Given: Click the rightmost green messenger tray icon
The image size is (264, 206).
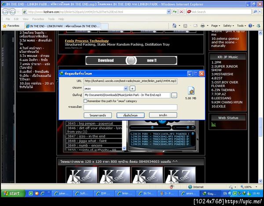Looking at the screenshot, I should 249,193.
